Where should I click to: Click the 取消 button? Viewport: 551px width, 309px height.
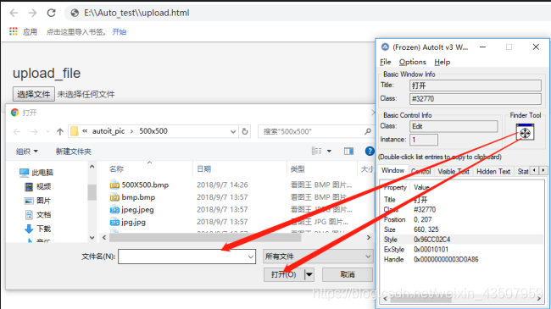coord(348,274)
